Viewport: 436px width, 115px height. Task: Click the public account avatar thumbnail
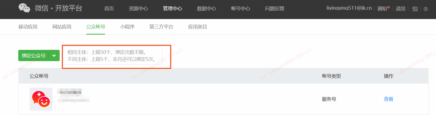pos(41,99)
